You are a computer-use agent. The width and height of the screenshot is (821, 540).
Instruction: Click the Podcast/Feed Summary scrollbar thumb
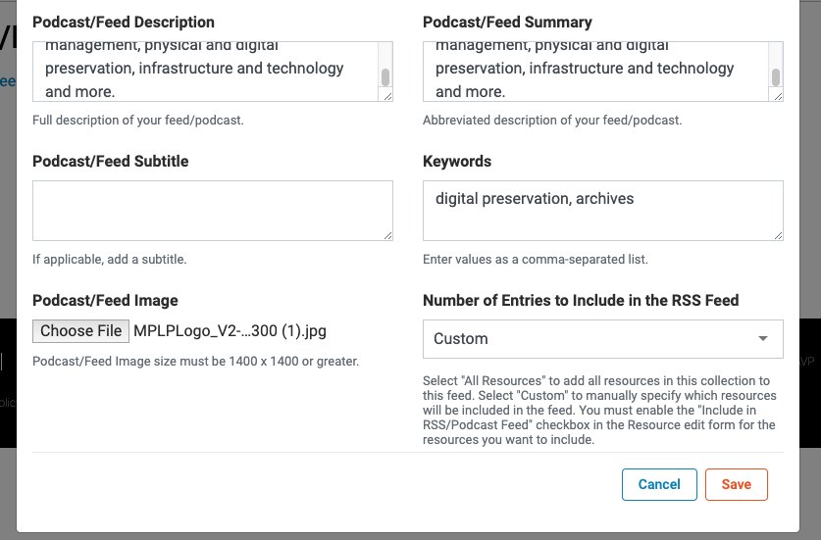[776, 77]
